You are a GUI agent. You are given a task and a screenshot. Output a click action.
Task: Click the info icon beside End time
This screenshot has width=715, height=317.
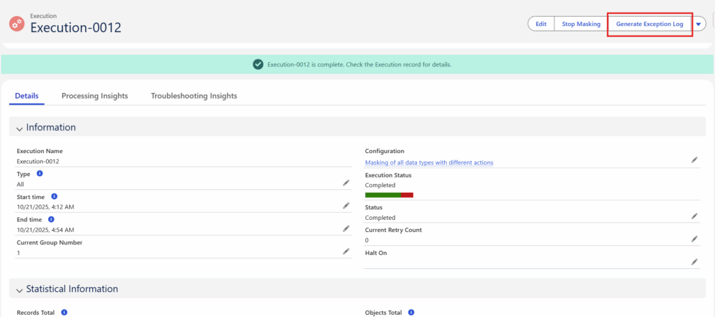51,219
